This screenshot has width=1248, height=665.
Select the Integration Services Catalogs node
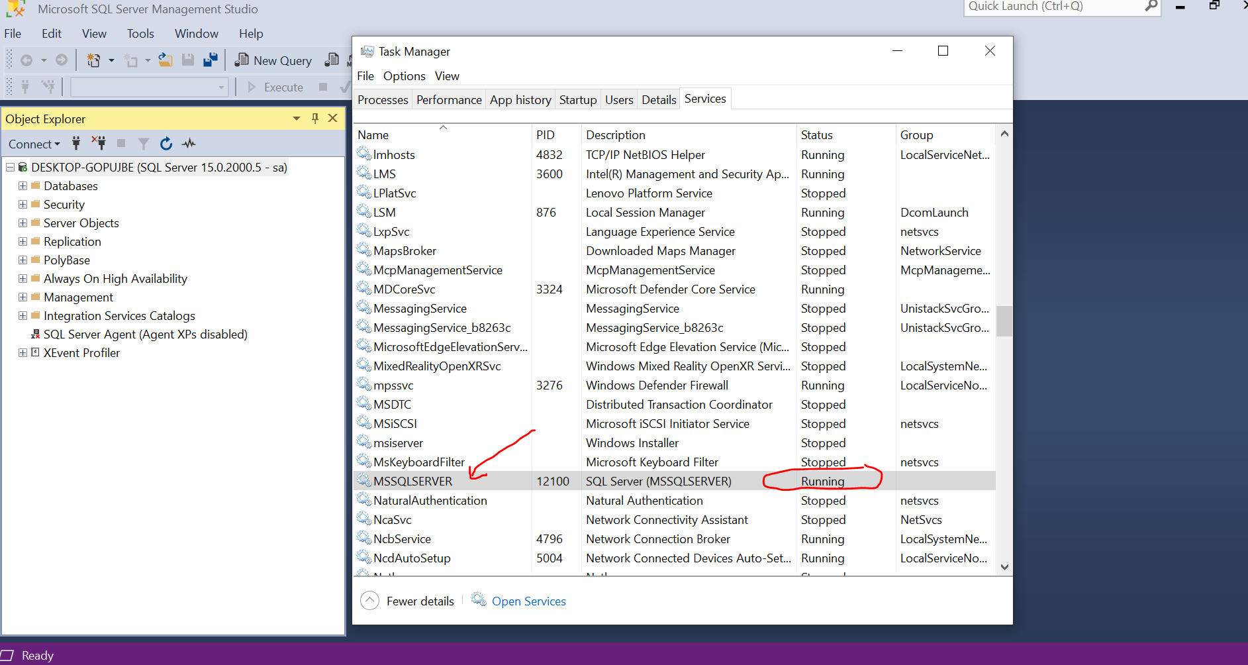click(119, 316)
